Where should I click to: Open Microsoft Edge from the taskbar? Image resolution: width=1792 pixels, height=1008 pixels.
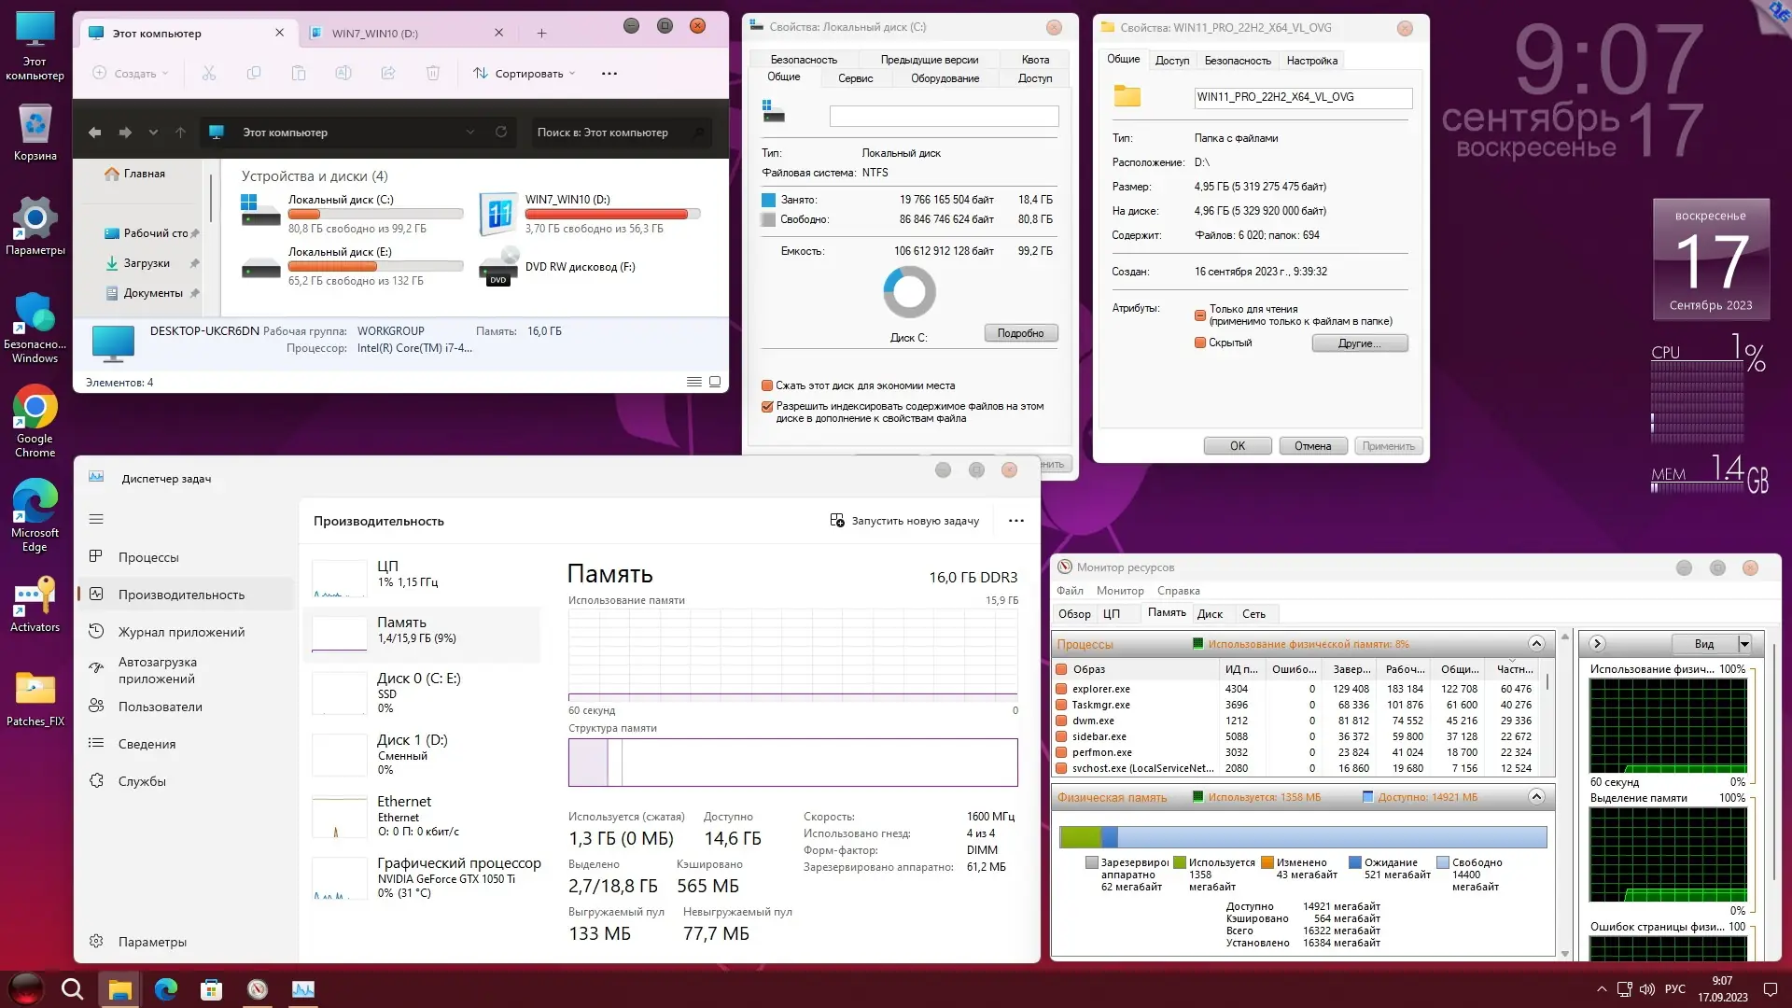click(x=166, y=989)
